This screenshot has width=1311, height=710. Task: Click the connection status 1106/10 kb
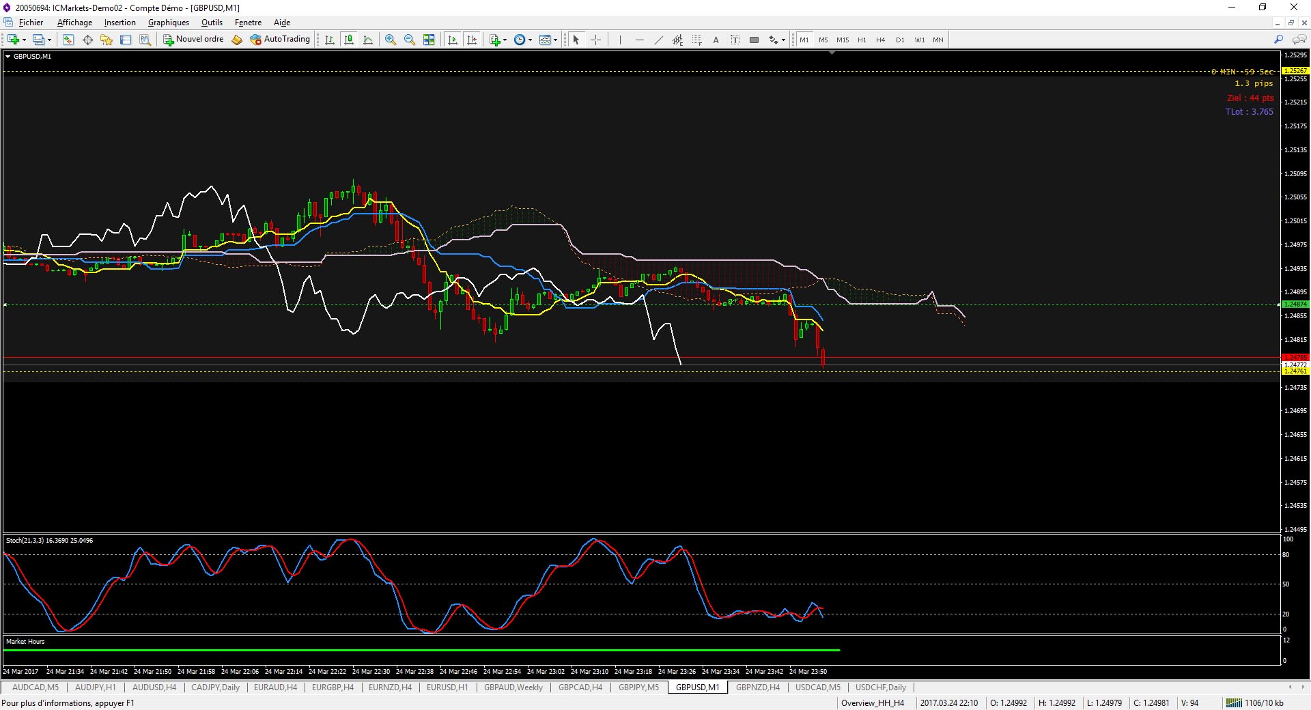point(1255,703)
